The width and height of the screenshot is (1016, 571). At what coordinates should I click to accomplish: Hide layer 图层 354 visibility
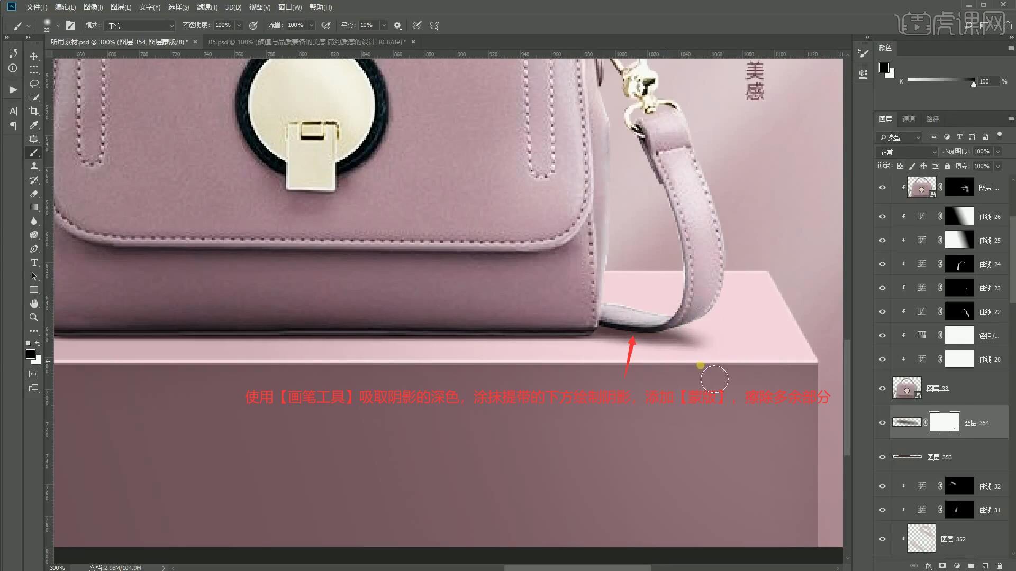coord(882,423)
